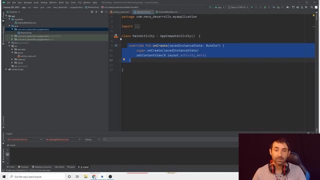Switch to AndroidManifest.xml editor tab

(x=166, y=12)
